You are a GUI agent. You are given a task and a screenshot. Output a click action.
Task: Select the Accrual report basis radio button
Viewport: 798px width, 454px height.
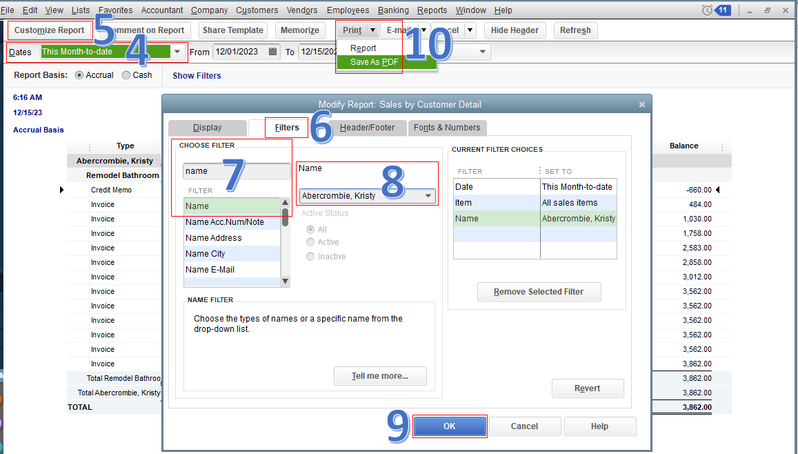point(81,75)
